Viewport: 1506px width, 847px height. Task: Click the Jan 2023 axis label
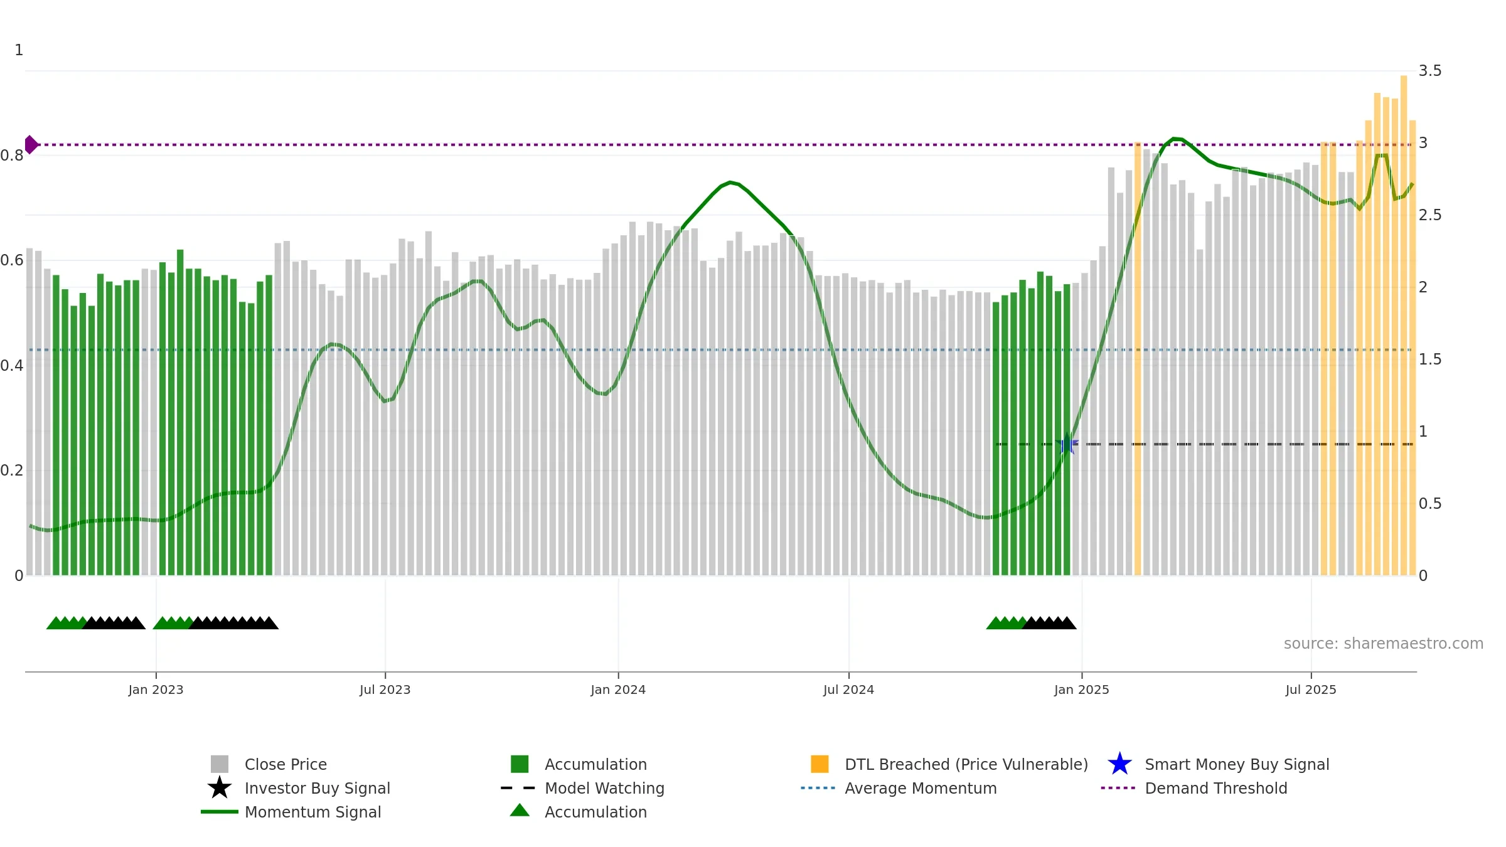(x=156, y=690)
